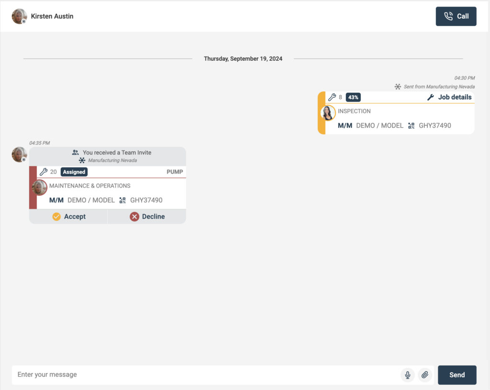Click the 04:30 PM message timestamp
Screen dimensions: 490x390
[x=464, y=78]
